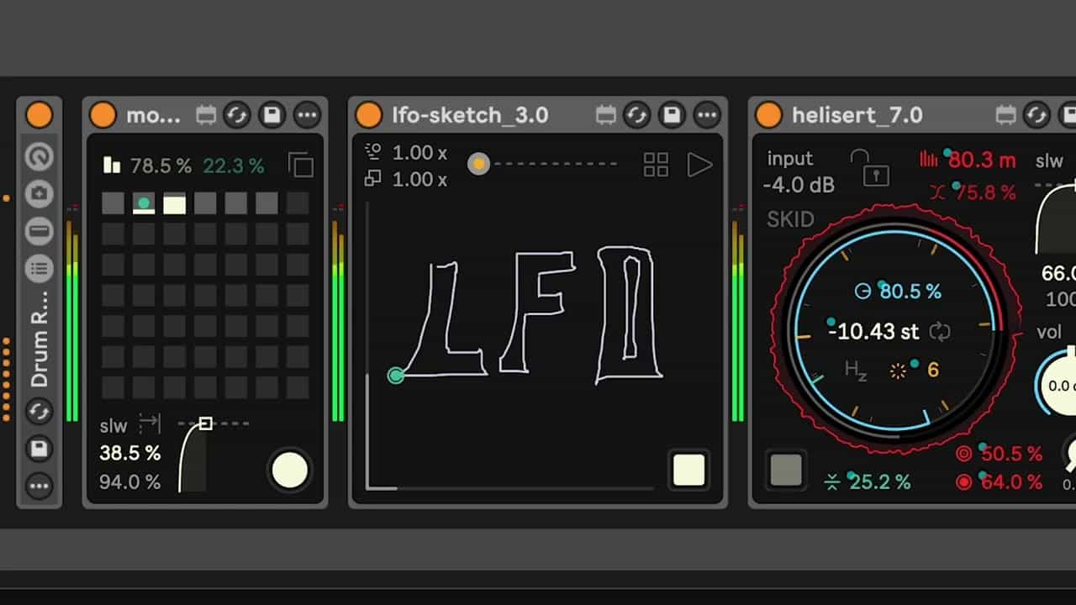Hot-swap the mo... device preset
Screen dimensions: 1076x605
click(x=237, y=115)
